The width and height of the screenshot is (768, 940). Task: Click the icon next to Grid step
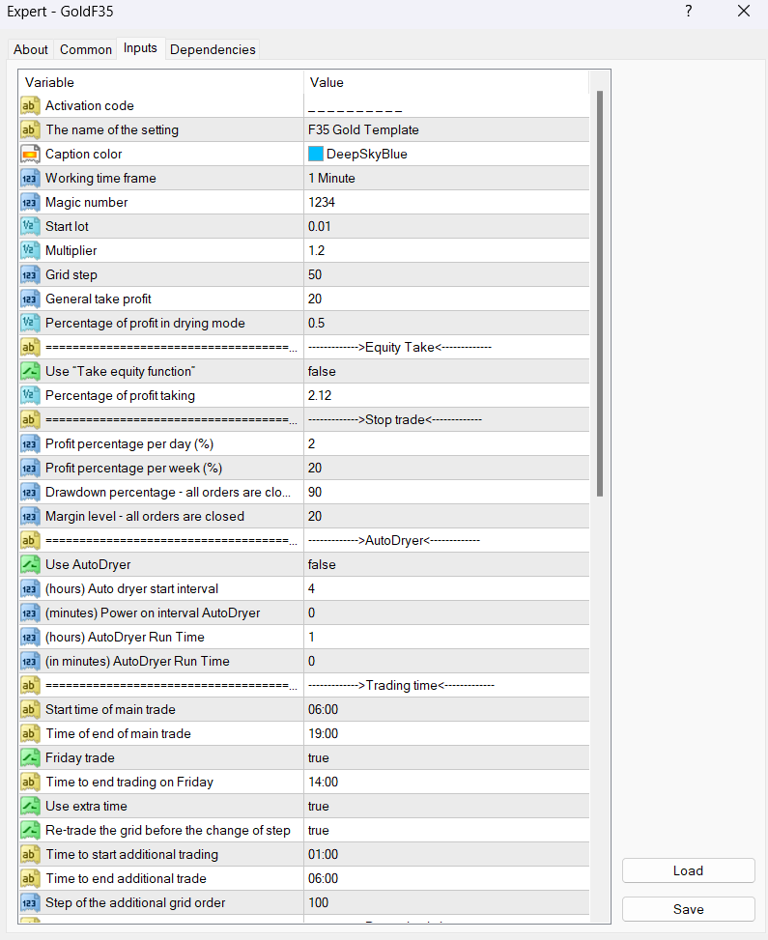click(30, 275)
